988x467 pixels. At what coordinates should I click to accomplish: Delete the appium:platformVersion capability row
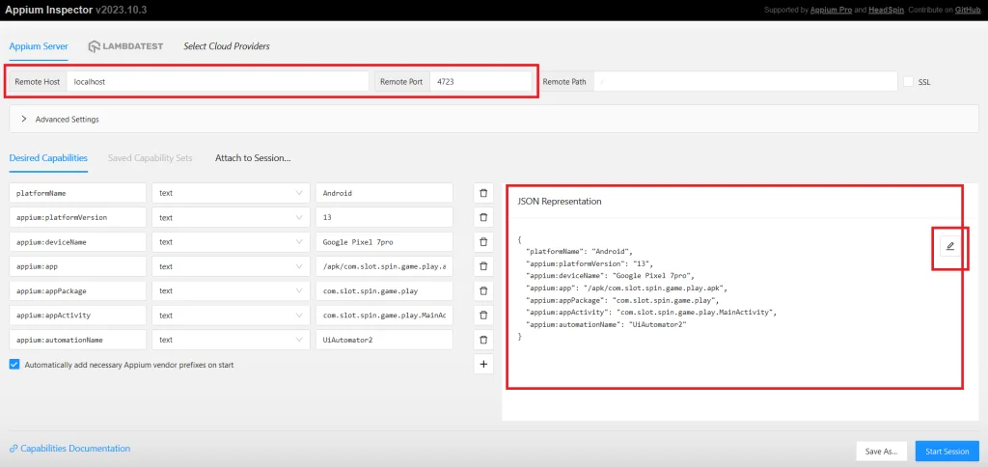pos(483,217)
